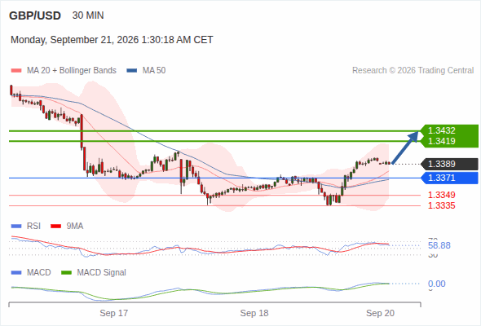This screenshot has height=326, width=481.
Task: Click the RSI blue legend swatch
Action: 16,227
